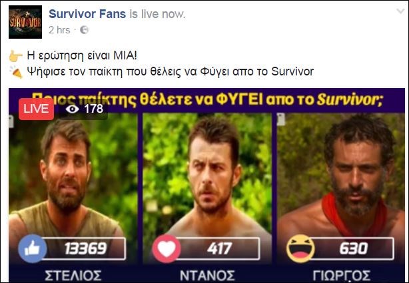Image resolution: width=409 pixels, height=283 pixels.
Task: Click the pointing hand emoji in post
Action: 15,56
